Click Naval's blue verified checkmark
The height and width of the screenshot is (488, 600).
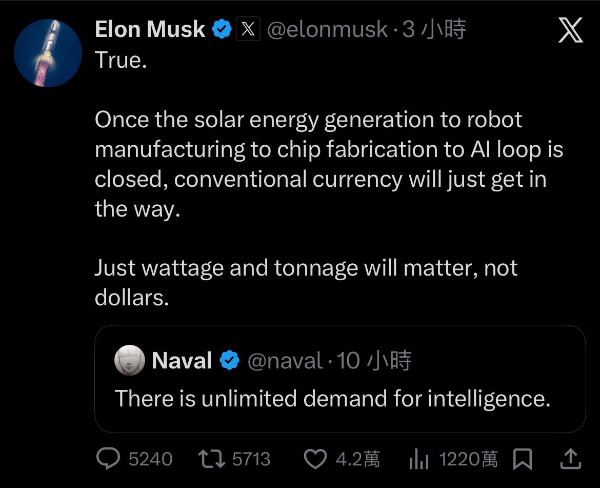coord(230,360)
